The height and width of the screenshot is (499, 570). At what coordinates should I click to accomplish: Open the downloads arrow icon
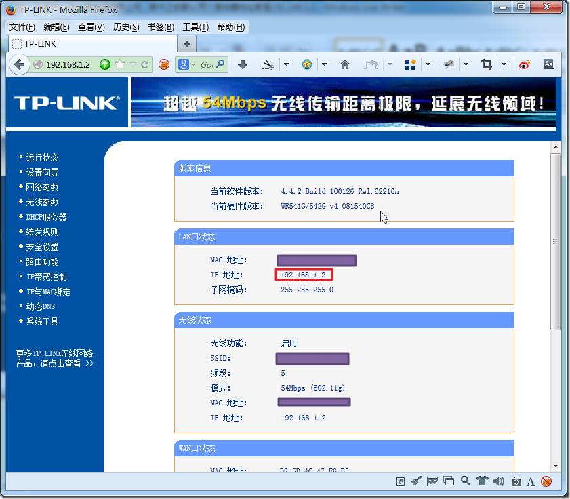243,64
